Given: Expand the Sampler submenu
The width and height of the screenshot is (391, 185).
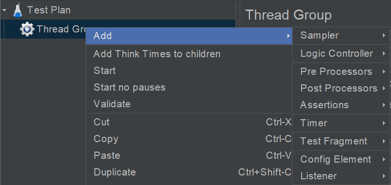Looking at the screenshot, I should click(x=341, y=35).
